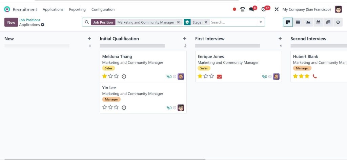Set Enrique Jones priority to third star

point(211,76)
